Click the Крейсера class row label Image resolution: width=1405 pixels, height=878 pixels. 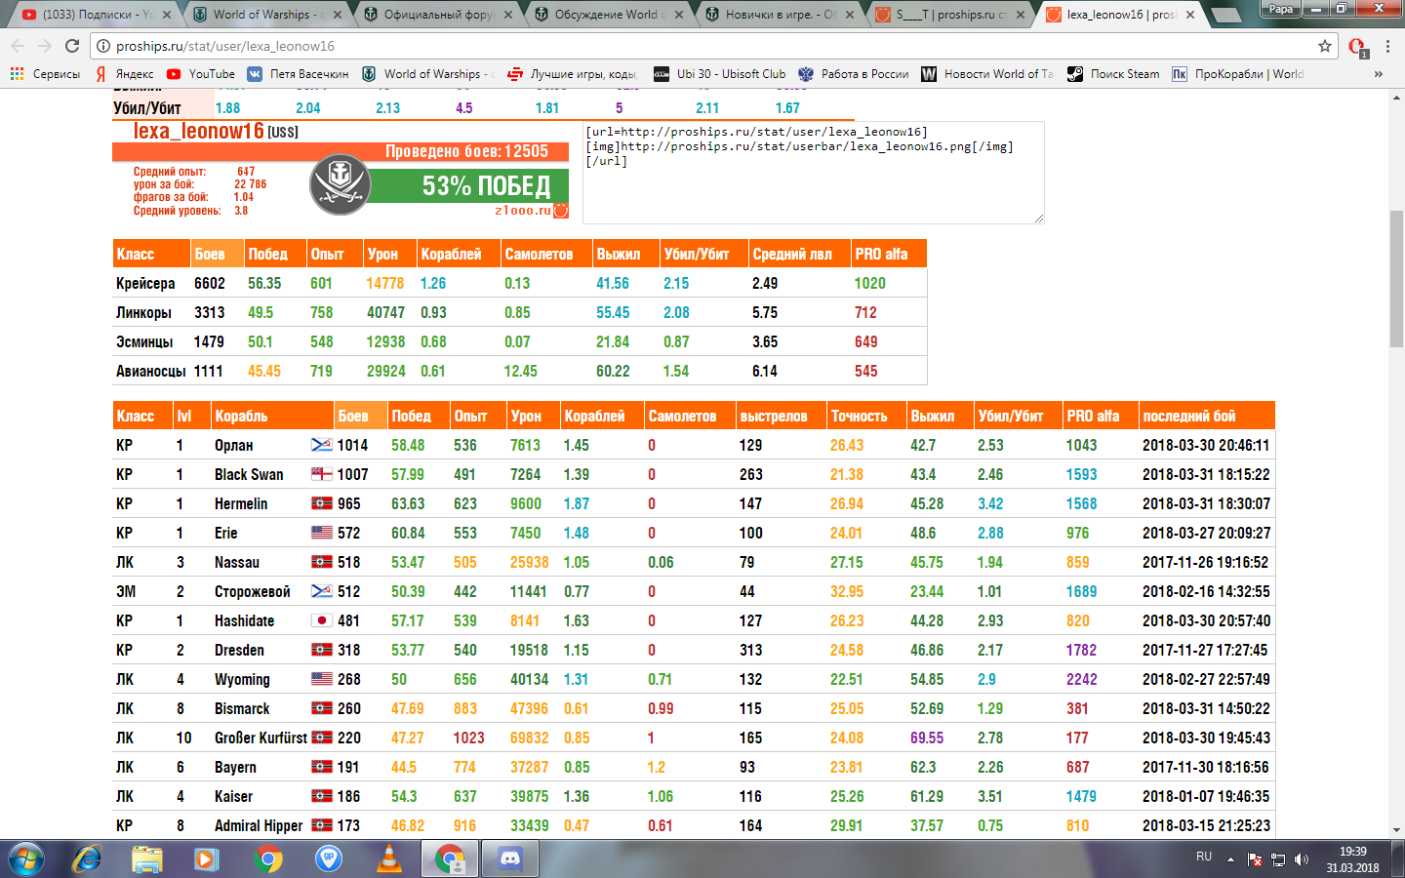pyautogui.click(x=145, y=283)
